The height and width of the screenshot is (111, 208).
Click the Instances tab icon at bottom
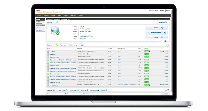point(87,90)
